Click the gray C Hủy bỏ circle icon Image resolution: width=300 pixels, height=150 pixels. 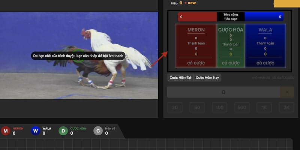coord(98,131)
